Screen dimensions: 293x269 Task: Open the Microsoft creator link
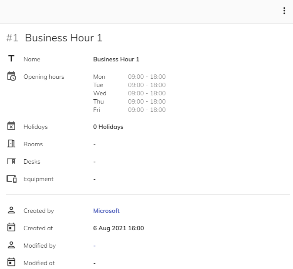click(x=106, y=211)
